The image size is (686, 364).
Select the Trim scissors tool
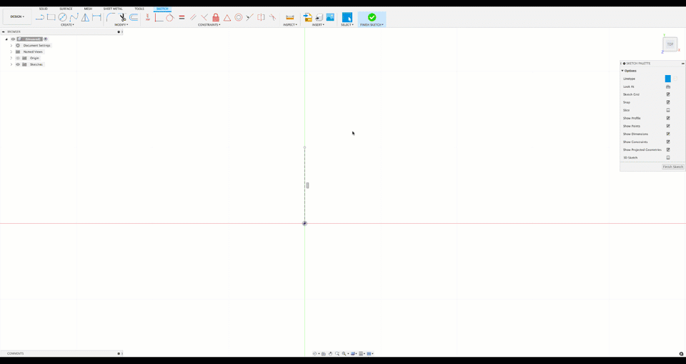[122, 18]
